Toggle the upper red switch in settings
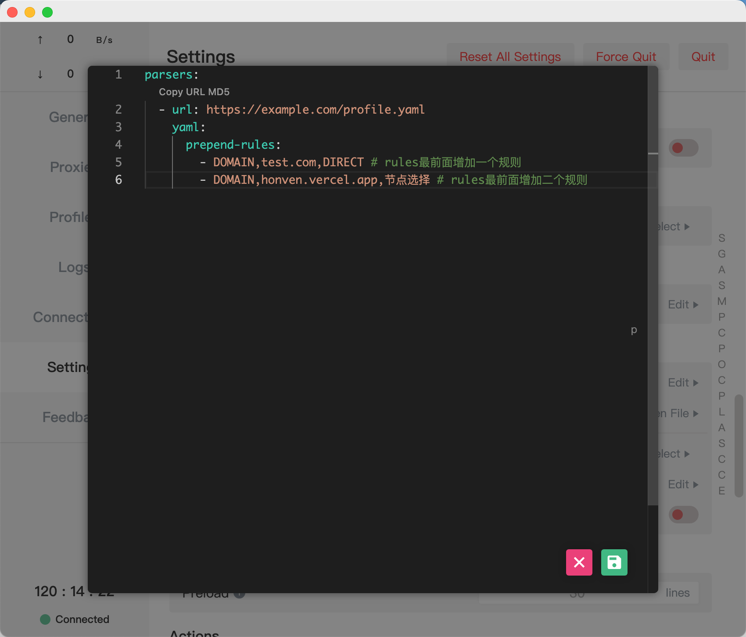The width and height of the screenshot is (746, 637). [683, 148]
